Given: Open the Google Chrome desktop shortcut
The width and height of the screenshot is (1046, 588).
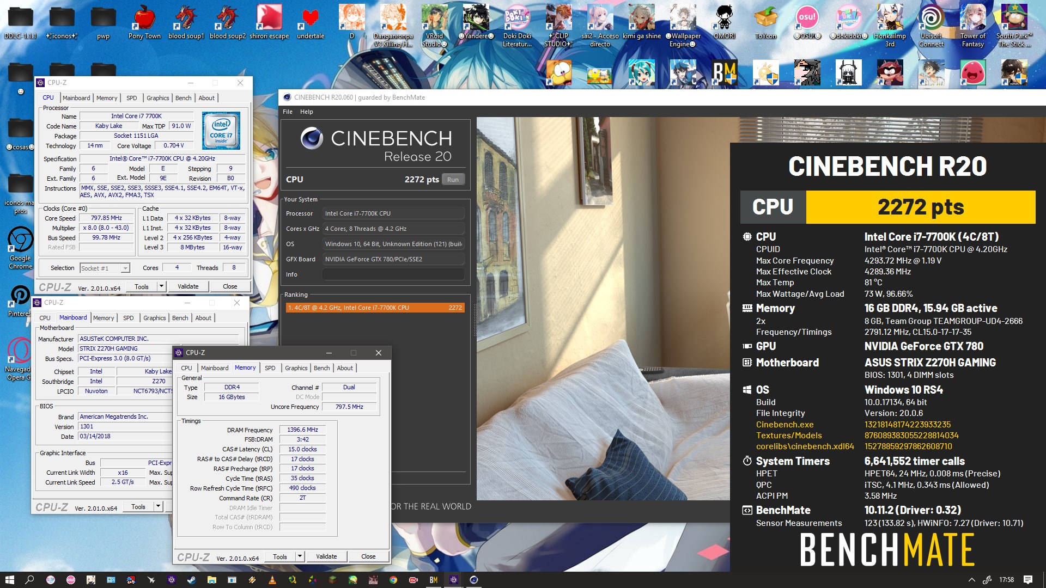Looking at the screenshot, I should (20, 248).
